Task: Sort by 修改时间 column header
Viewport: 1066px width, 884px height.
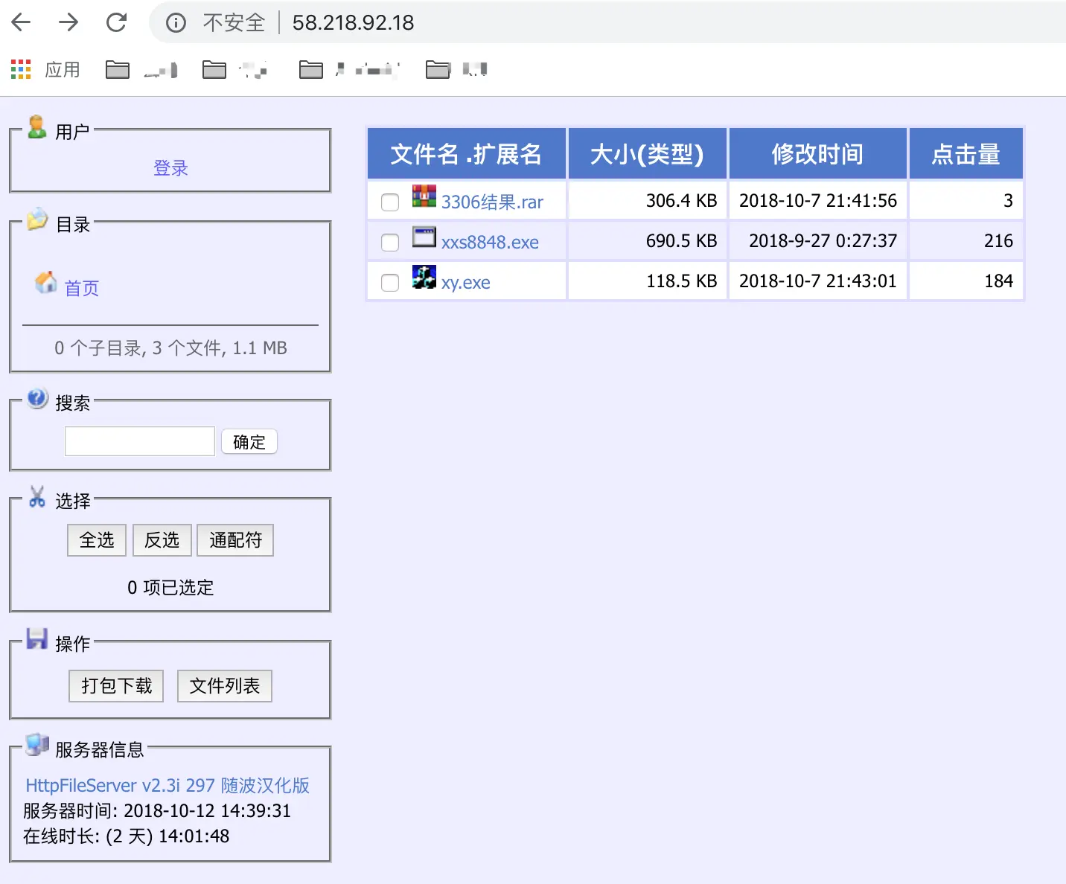Action: [x=817, y=154]
